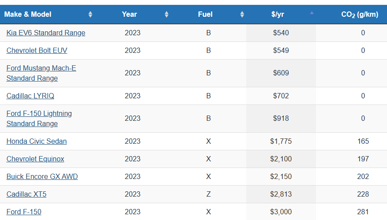The image size is (387, 220).
Task: Click sort arrows beside Make & Model
Action: [90, 15]
